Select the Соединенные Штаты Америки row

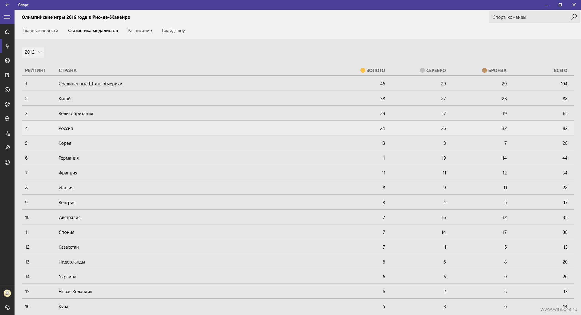pyautogui.click(x=298, y=84)
